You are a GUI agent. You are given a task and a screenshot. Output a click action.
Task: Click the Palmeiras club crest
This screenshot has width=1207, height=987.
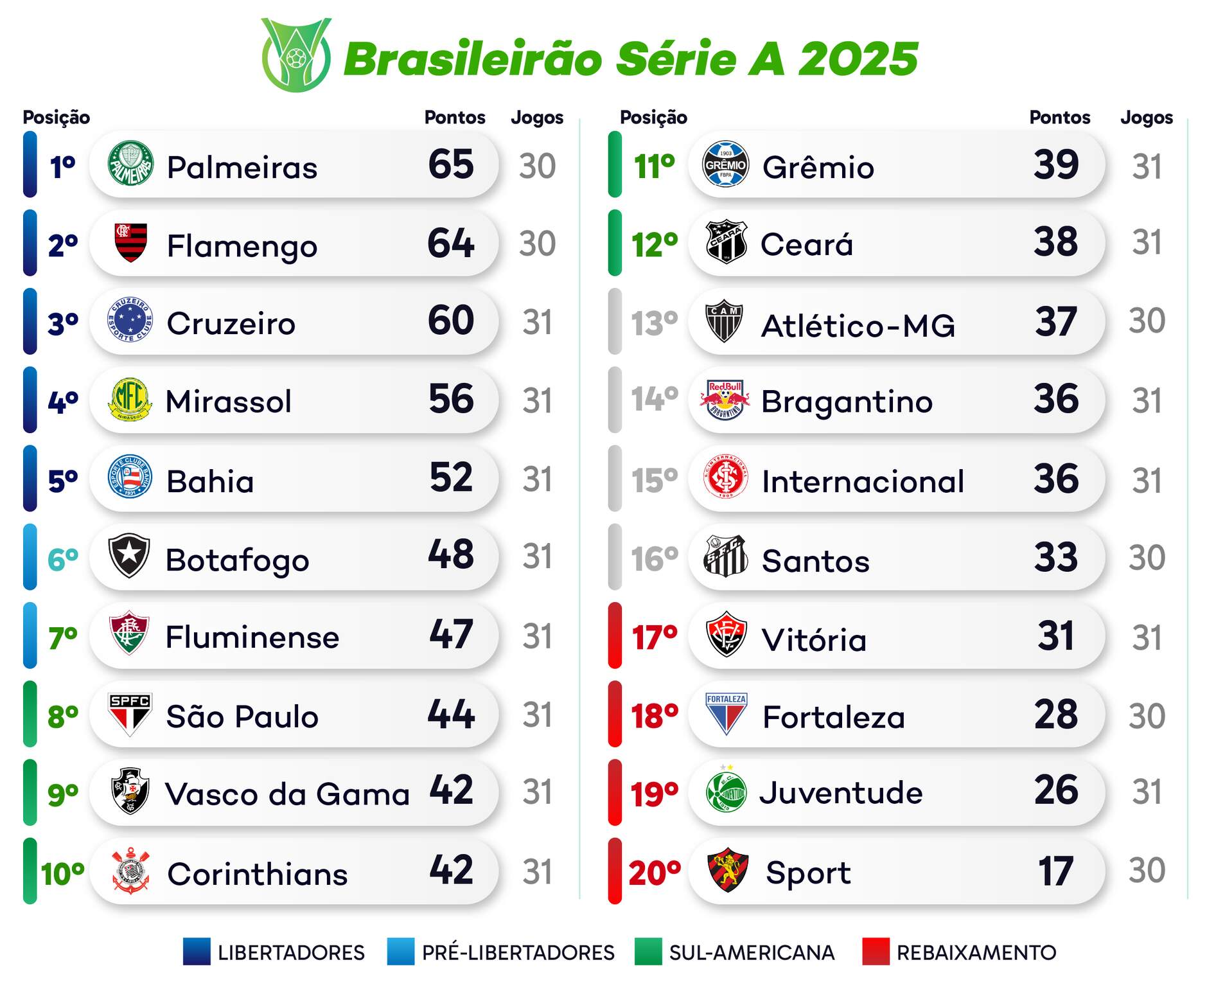pyautogui.click(x=130, y=164)
